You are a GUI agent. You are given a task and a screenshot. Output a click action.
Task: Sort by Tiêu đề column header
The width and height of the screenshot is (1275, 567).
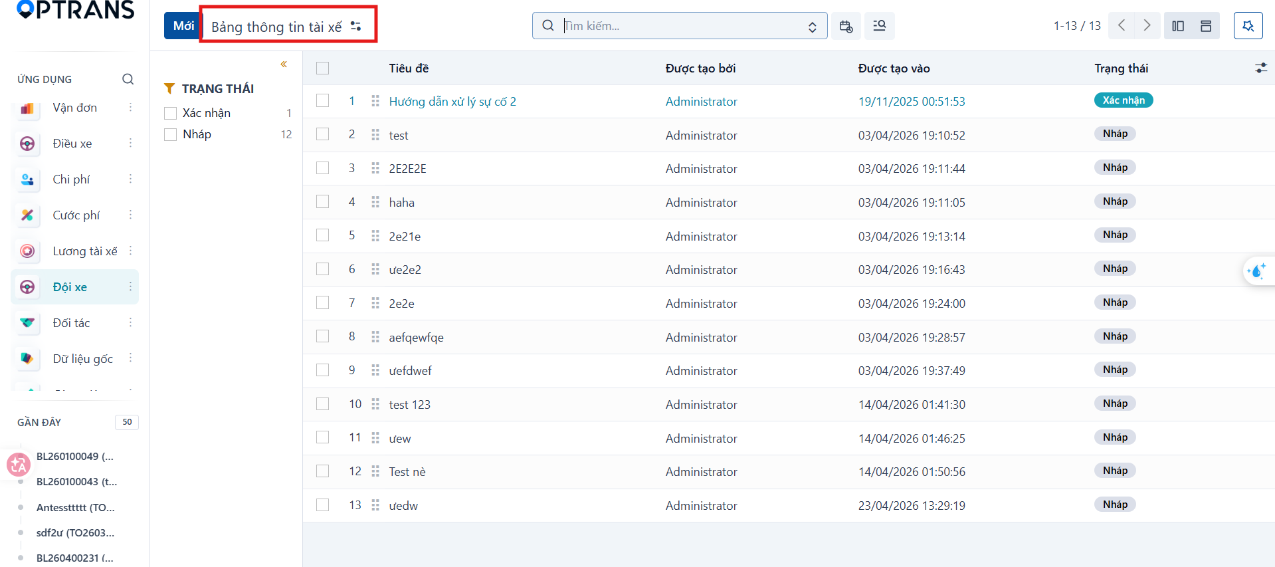409,68
